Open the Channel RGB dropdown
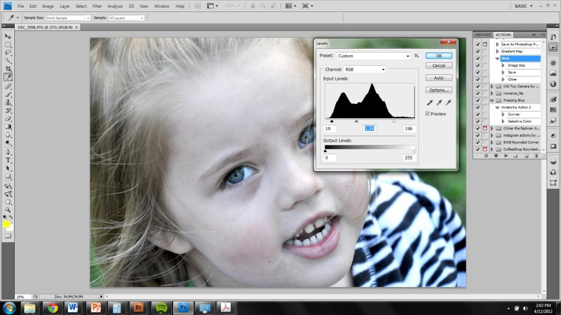 pos(364,69)
